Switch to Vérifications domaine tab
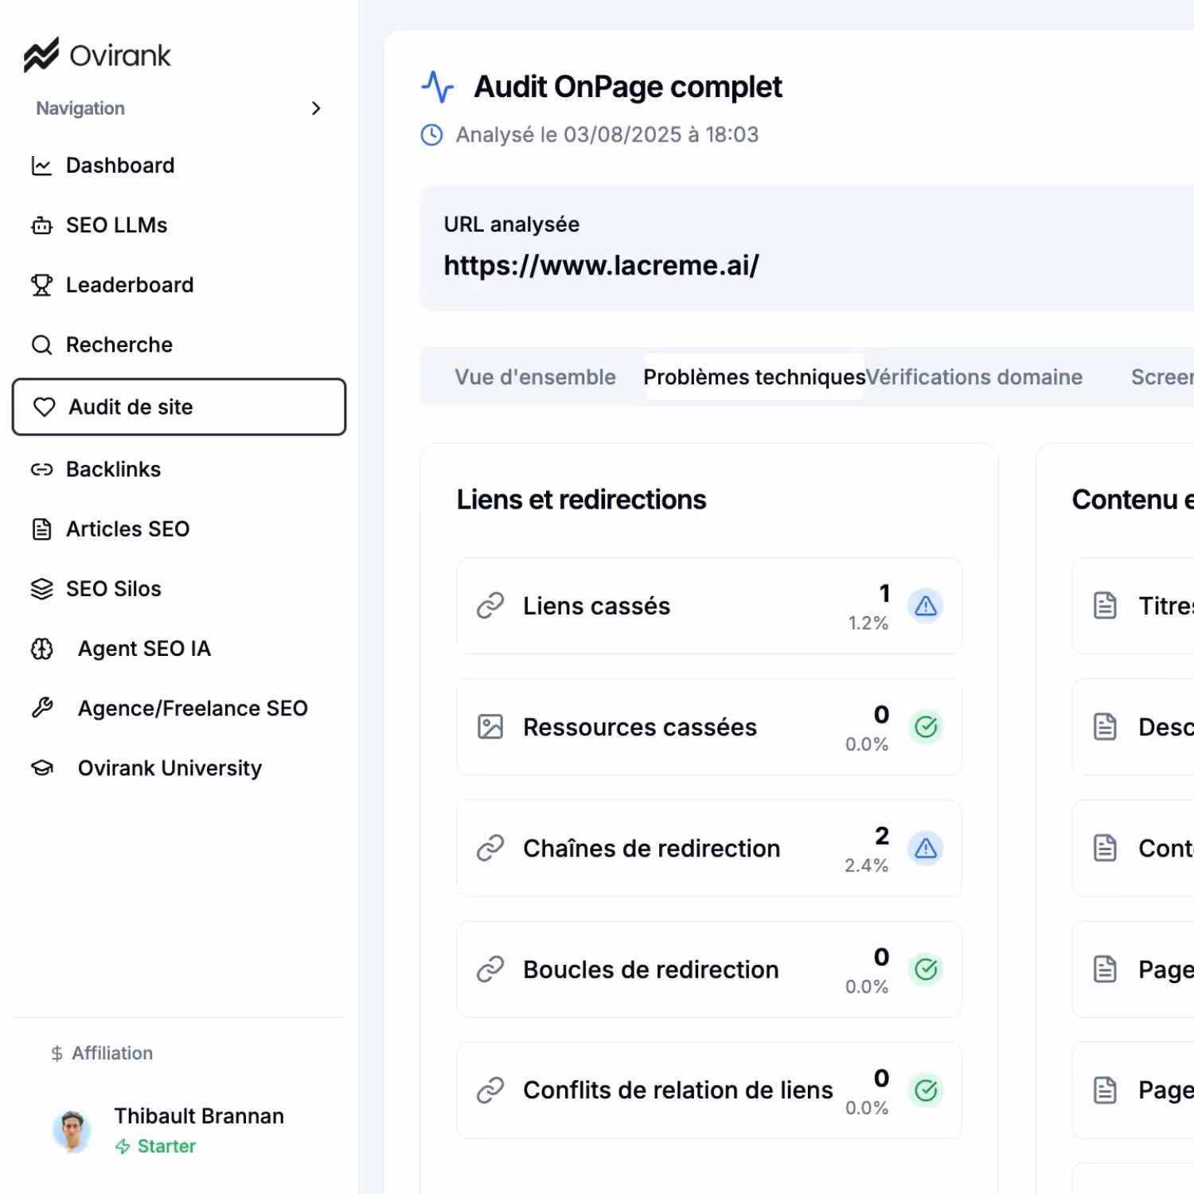 (x=974, y=377)
